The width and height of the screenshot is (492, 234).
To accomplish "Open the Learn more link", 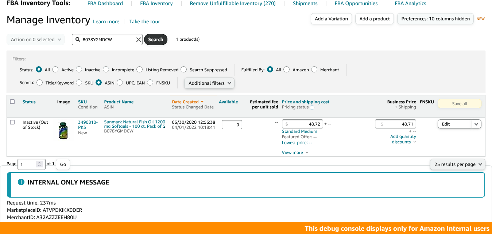I will (106, 22).
